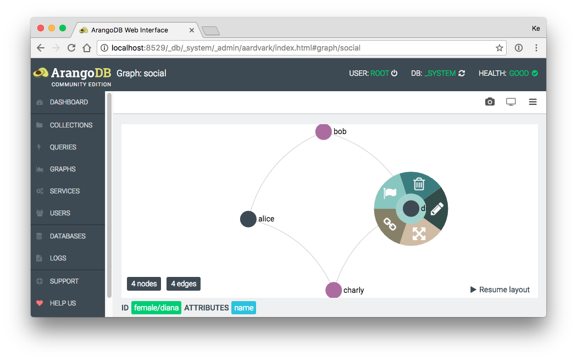Click the sidebar vertical scrollbar
The width and height of the screenshot is (577, 361).
[x=109, y=192]
